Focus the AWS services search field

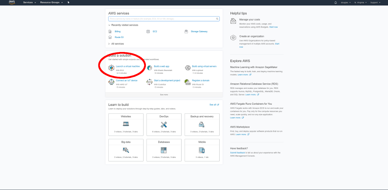click(x=164, y=19)
